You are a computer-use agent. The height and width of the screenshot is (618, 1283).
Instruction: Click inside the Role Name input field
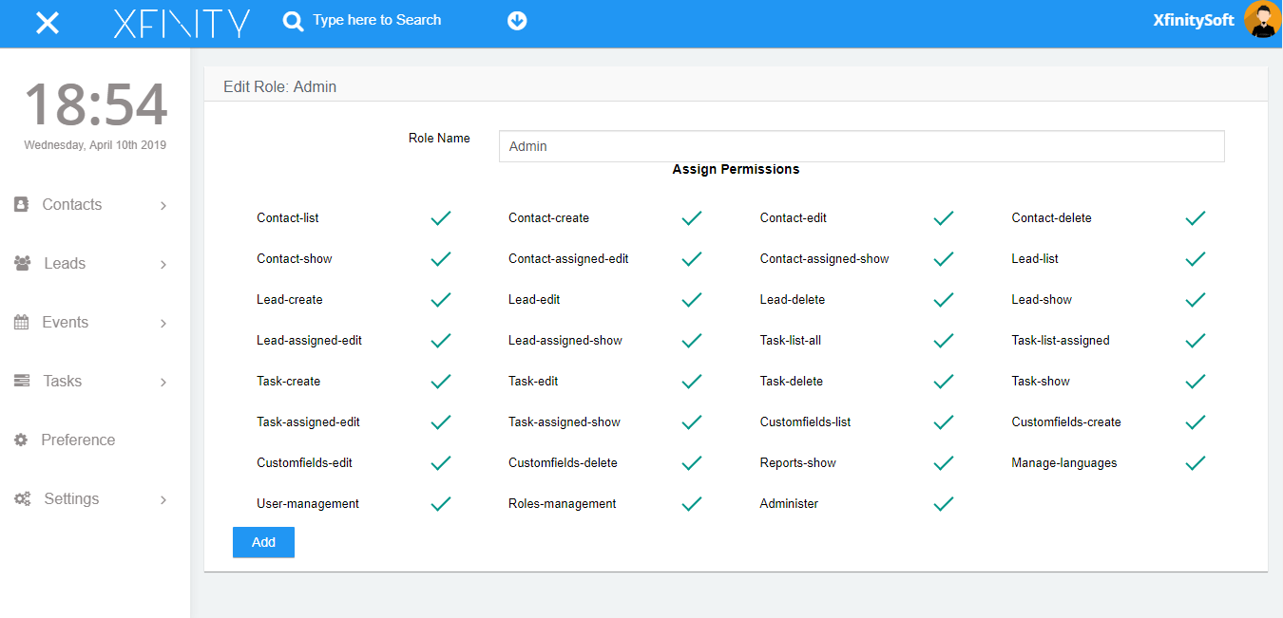tap(861, 145)
